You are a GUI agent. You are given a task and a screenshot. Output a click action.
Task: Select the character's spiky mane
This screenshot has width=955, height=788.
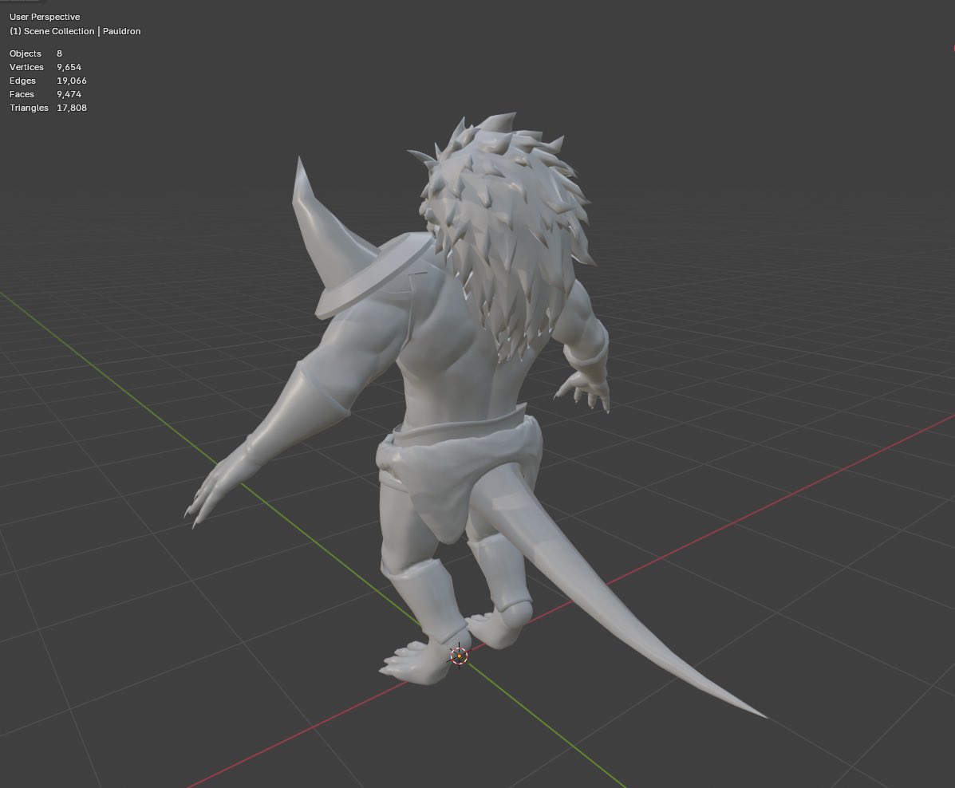pyautogui.click(x=506, y=226)
